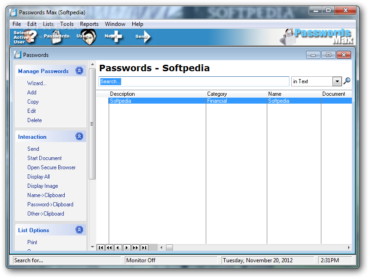The height and width of the screenshot is (278, 369).
Task: Sort by the Document column header
Action: [337, 94]
